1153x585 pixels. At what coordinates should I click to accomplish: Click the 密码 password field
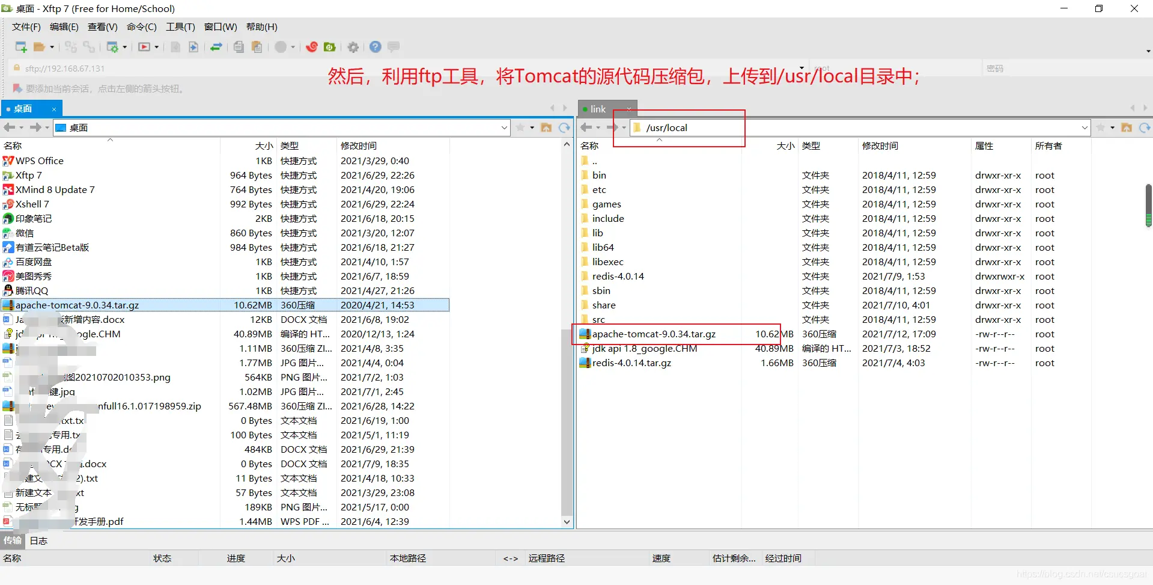(1066, 69)
